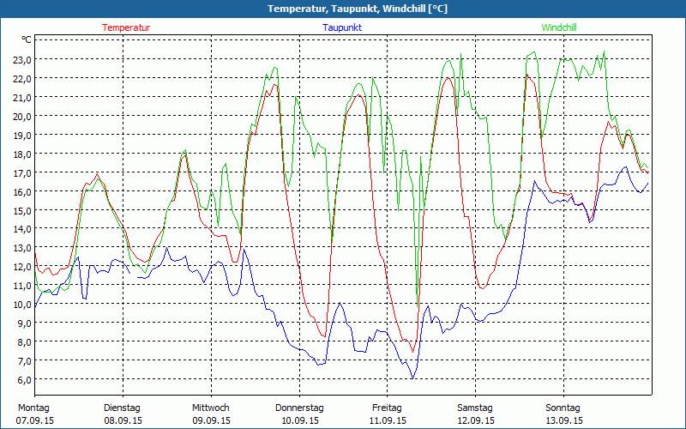
Task: Click the '13,0' y-axis value
Action: tap(22, 248)
